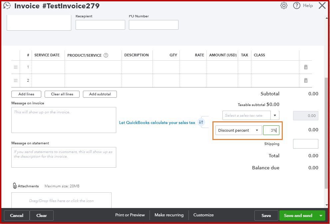Click the SERVICE DATE column header

pos(47,55)
